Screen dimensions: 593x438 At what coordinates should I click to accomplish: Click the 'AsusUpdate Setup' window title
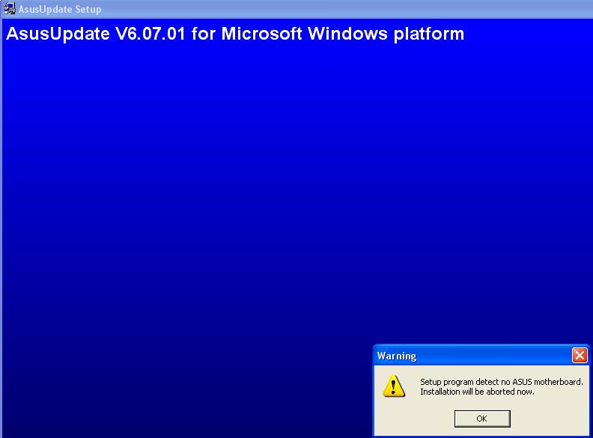pos(60,9)
